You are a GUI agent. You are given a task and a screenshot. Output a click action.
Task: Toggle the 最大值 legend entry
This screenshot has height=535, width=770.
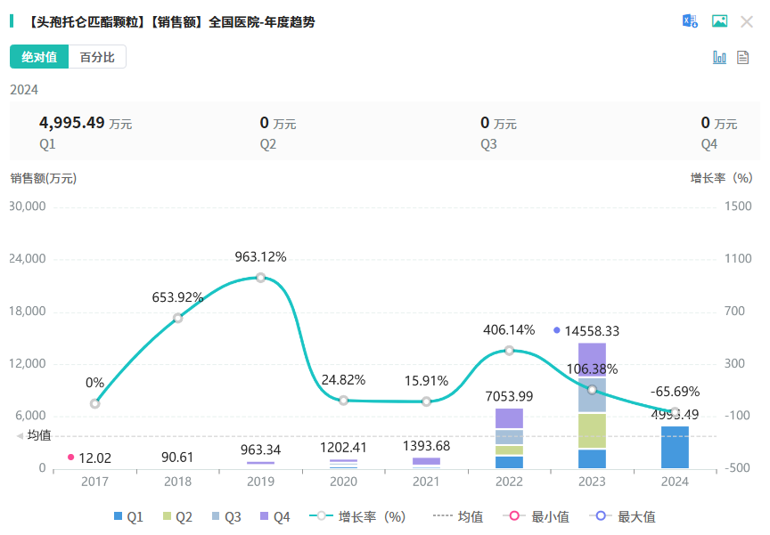622,516
